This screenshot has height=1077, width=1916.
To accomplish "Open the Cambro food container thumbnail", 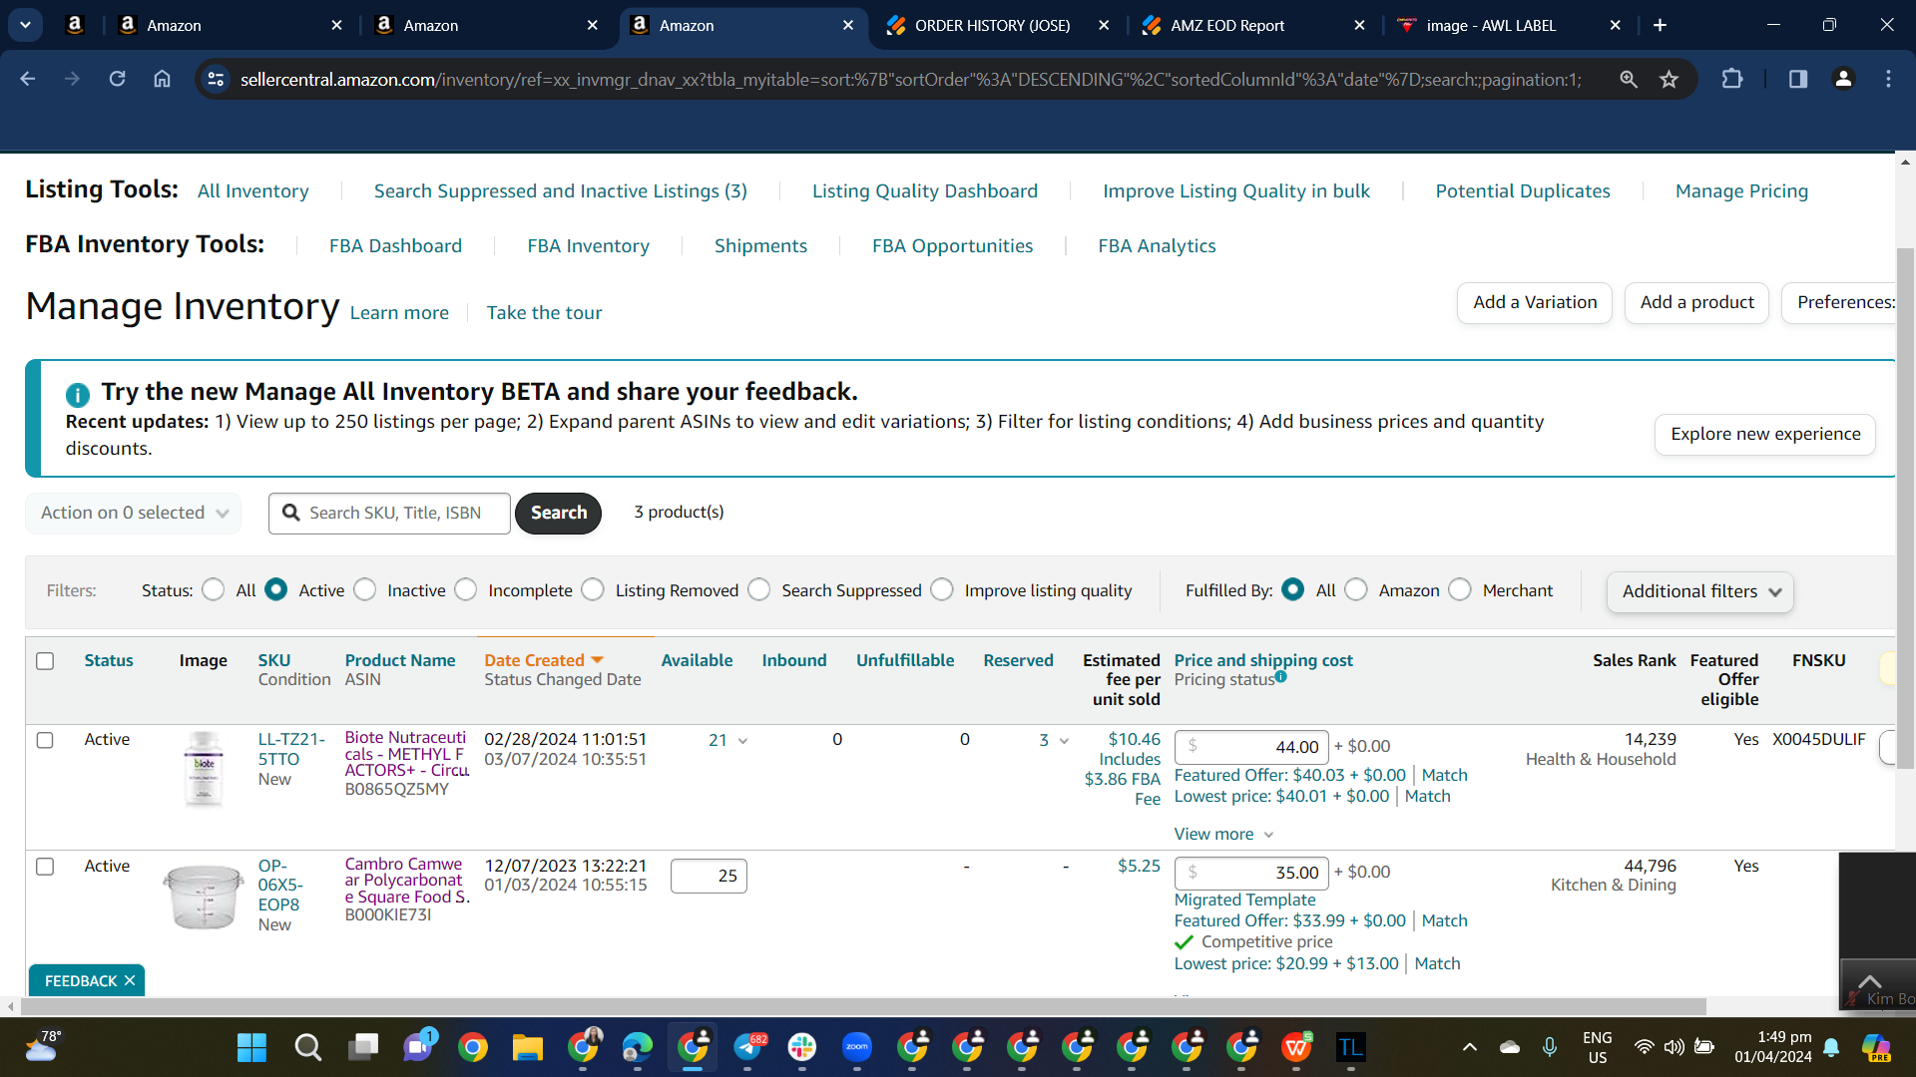I will 204,896.
